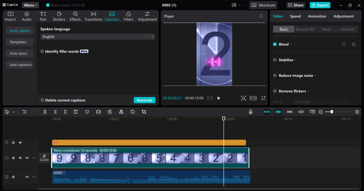Open the Import media panel
Screen dimensions: 364x191
click(x=10, y=16)
